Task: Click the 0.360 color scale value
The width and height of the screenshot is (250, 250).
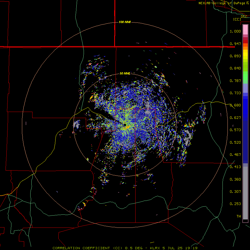Action: (235, 179)
